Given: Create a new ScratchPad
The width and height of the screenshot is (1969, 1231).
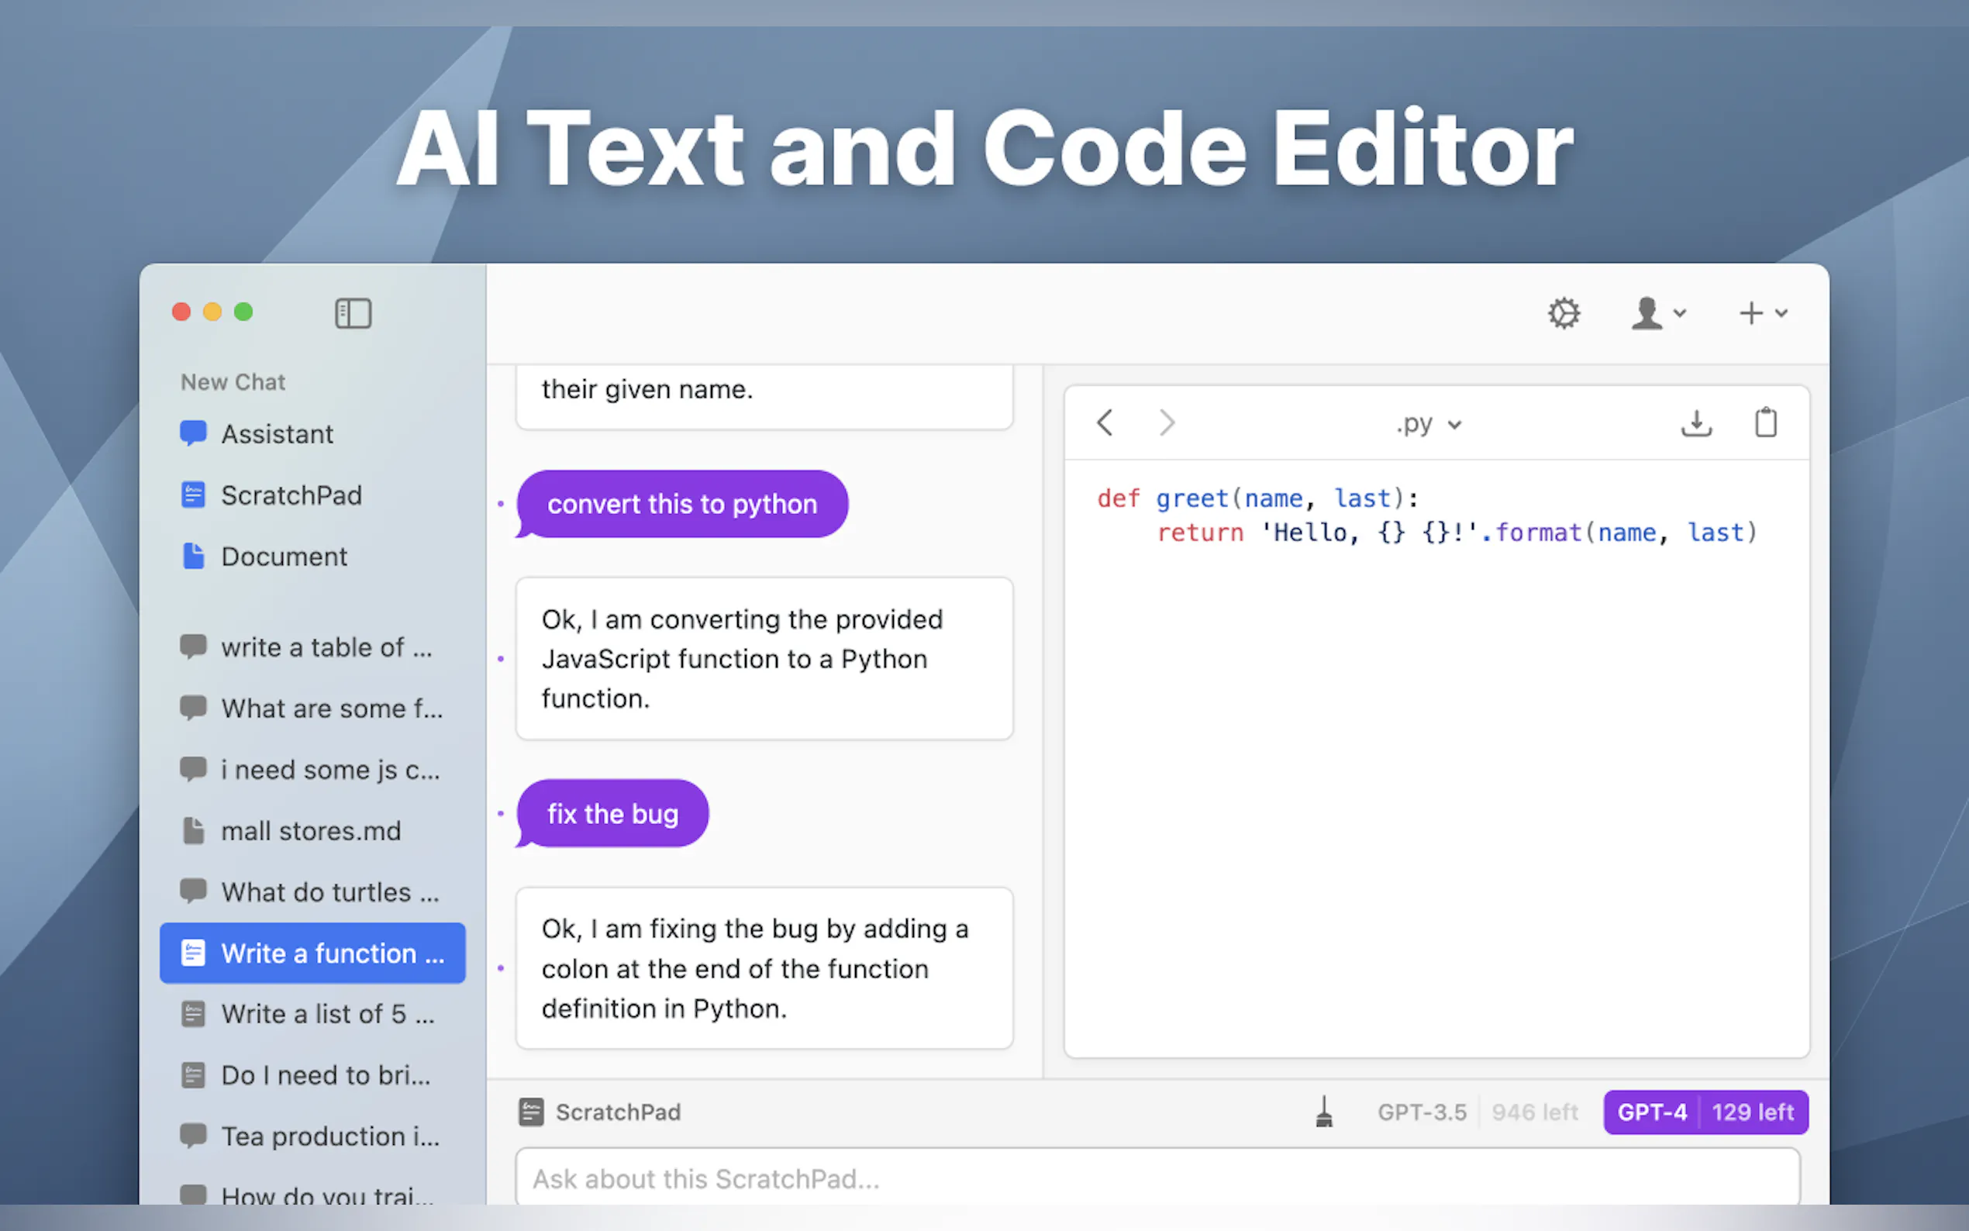Looking at the screenshot, I should pos(291,495).
